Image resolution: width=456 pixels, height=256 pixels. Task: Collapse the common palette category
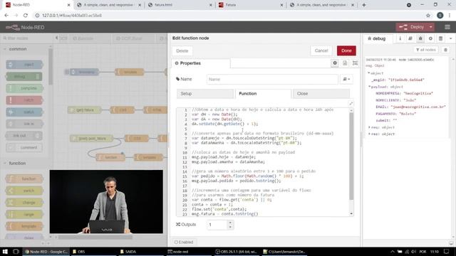[x=17, y=49]
